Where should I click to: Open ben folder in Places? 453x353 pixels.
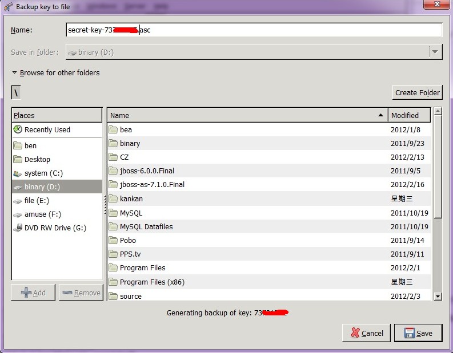coord(57,145)
